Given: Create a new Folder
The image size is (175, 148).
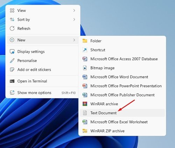Looking at the screenshot, I should point(122,41).
